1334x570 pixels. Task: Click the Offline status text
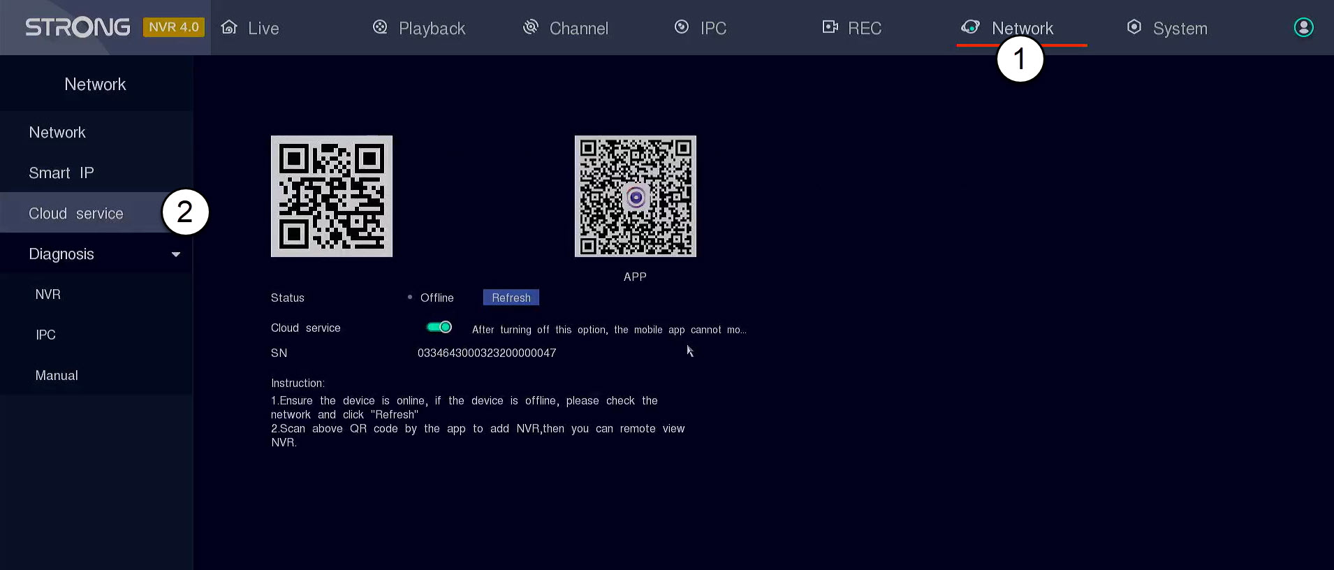[437, 298]
